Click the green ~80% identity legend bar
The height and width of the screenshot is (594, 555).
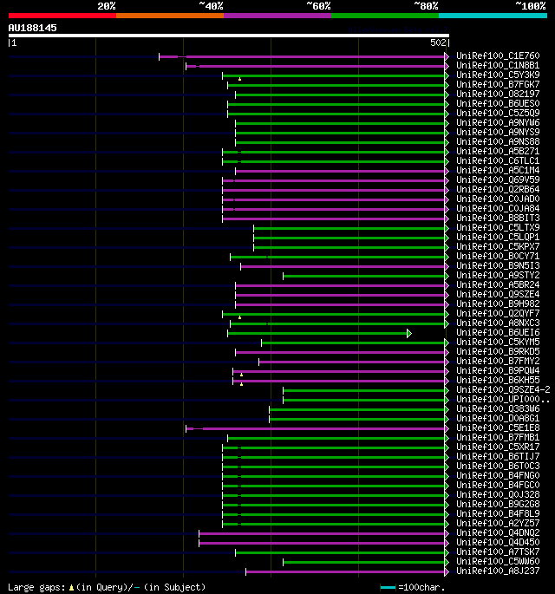pyautogui.click(x=385, y=16)
